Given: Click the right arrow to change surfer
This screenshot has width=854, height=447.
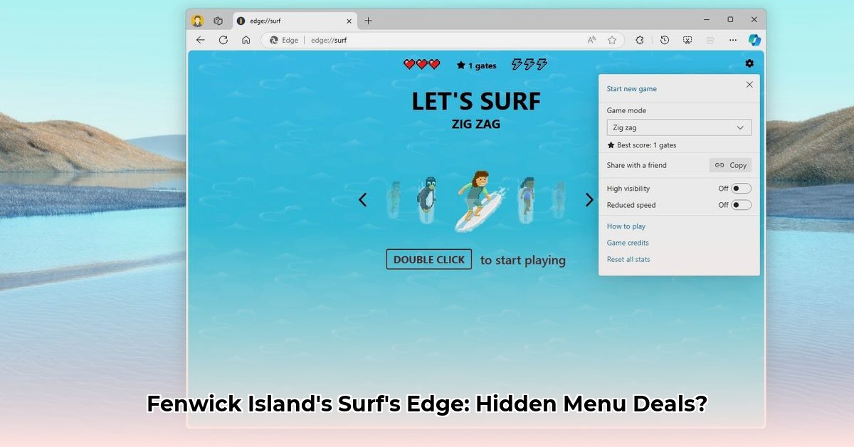Looking at the screenshot, I should [x=589, y=200].
